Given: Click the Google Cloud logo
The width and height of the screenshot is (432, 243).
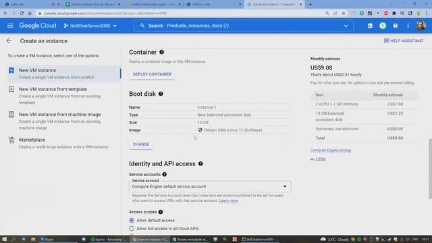Looking at the screenshot, I should (38, 26).
